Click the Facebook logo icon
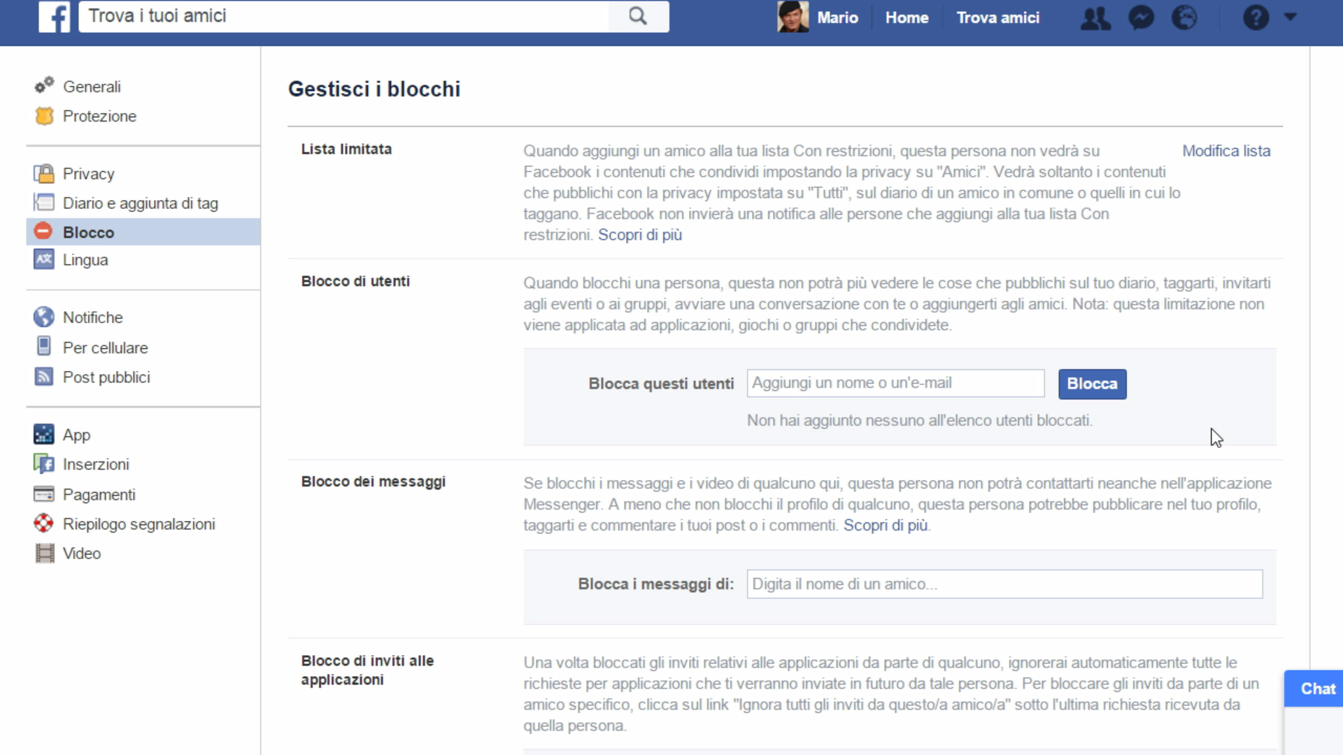 (54, 17)
